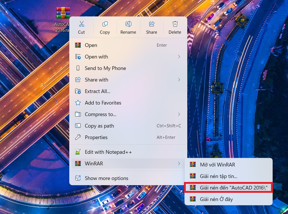This screenshot has width=288, height=214.
Task: Click Show more options
Action: click(x=106, y=178)
